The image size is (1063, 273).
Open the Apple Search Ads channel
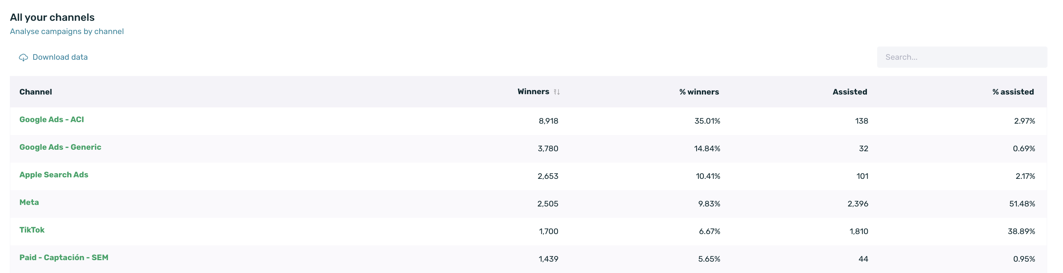click(54, 174)
